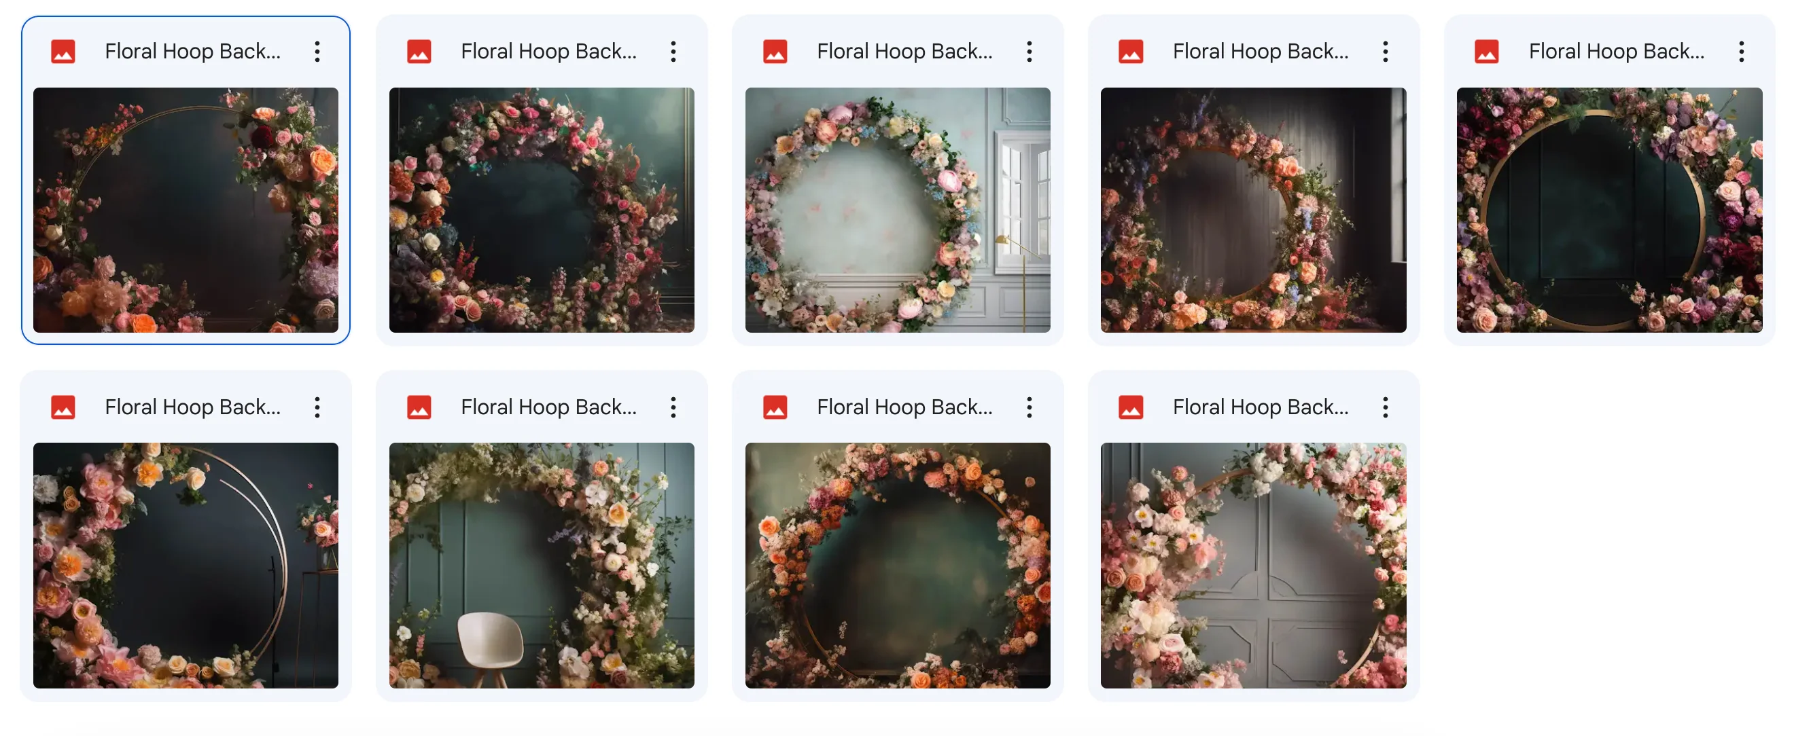1794x736 pixels.
Task: Open the more actions menu on the fourth top-row card
Action: [x=1385, y=52]
